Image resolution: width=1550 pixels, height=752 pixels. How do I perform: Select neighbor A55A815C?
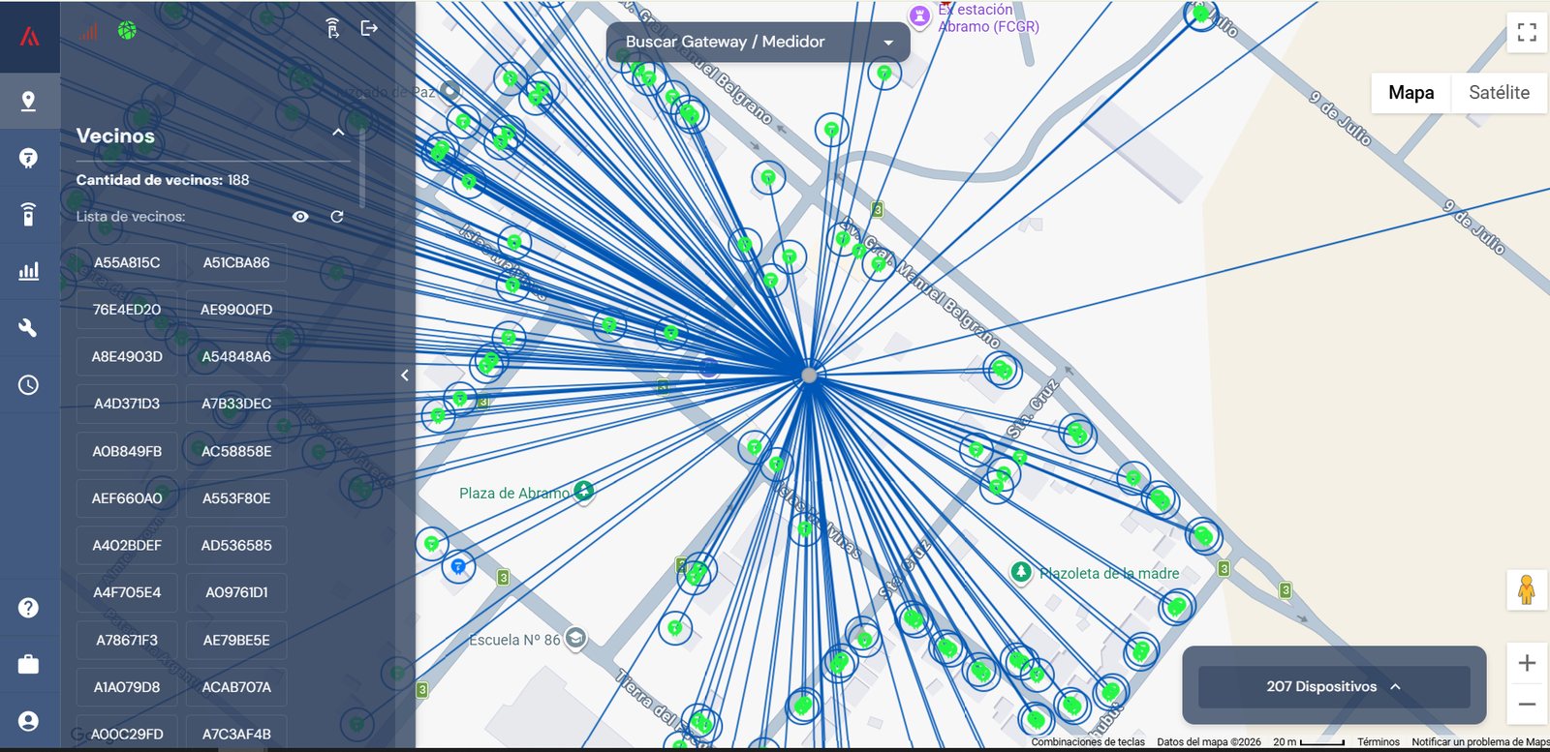[x=127, y=262]
